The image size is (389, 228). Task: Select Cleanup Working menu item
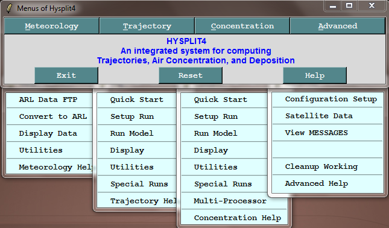pyautogui.click(x=327, y=166)
